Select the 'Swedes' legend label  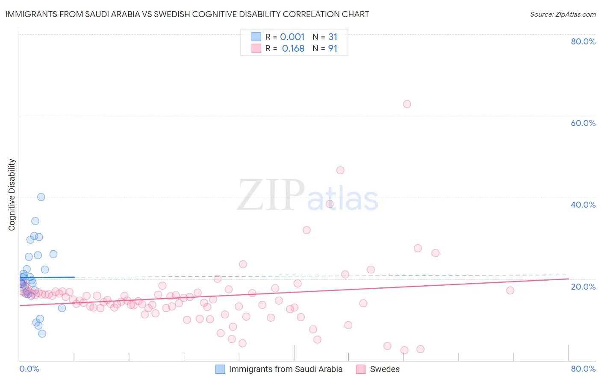coord(385,369)
